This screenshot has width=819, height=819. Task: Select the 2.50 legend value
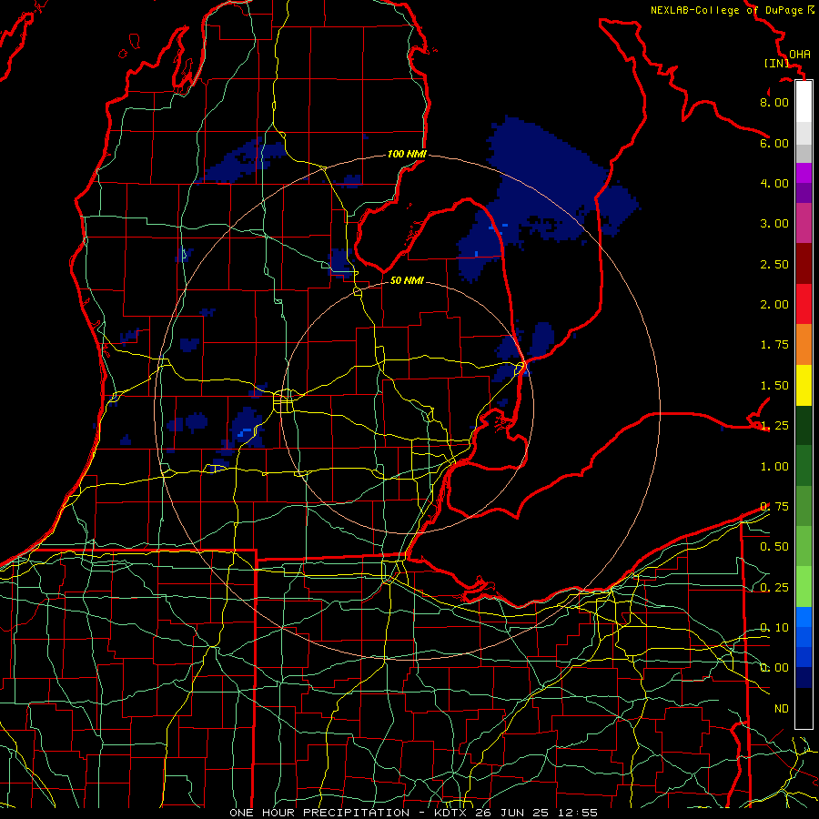click(774, 264)
